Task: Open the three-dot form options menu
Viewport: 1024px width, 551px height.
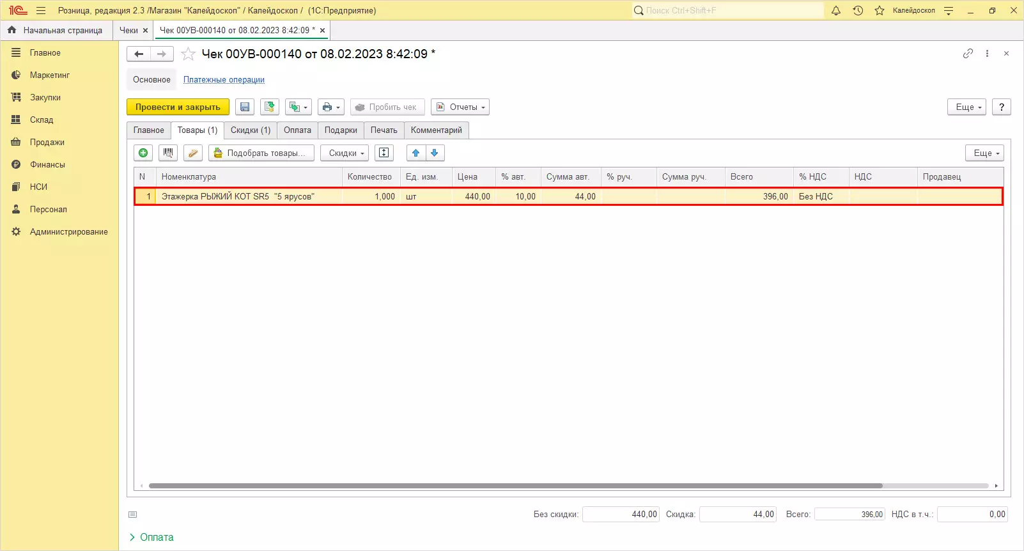Action: 987,54
